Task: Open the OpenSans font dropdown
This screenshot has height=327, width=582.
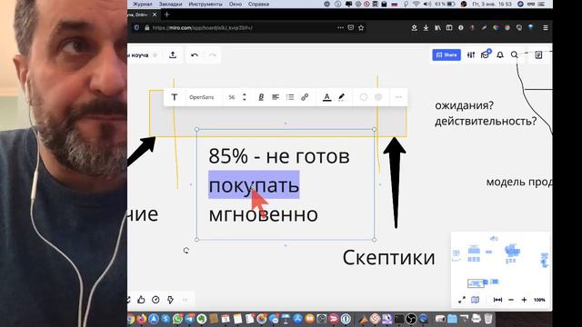Action: [x=202, y=97]
